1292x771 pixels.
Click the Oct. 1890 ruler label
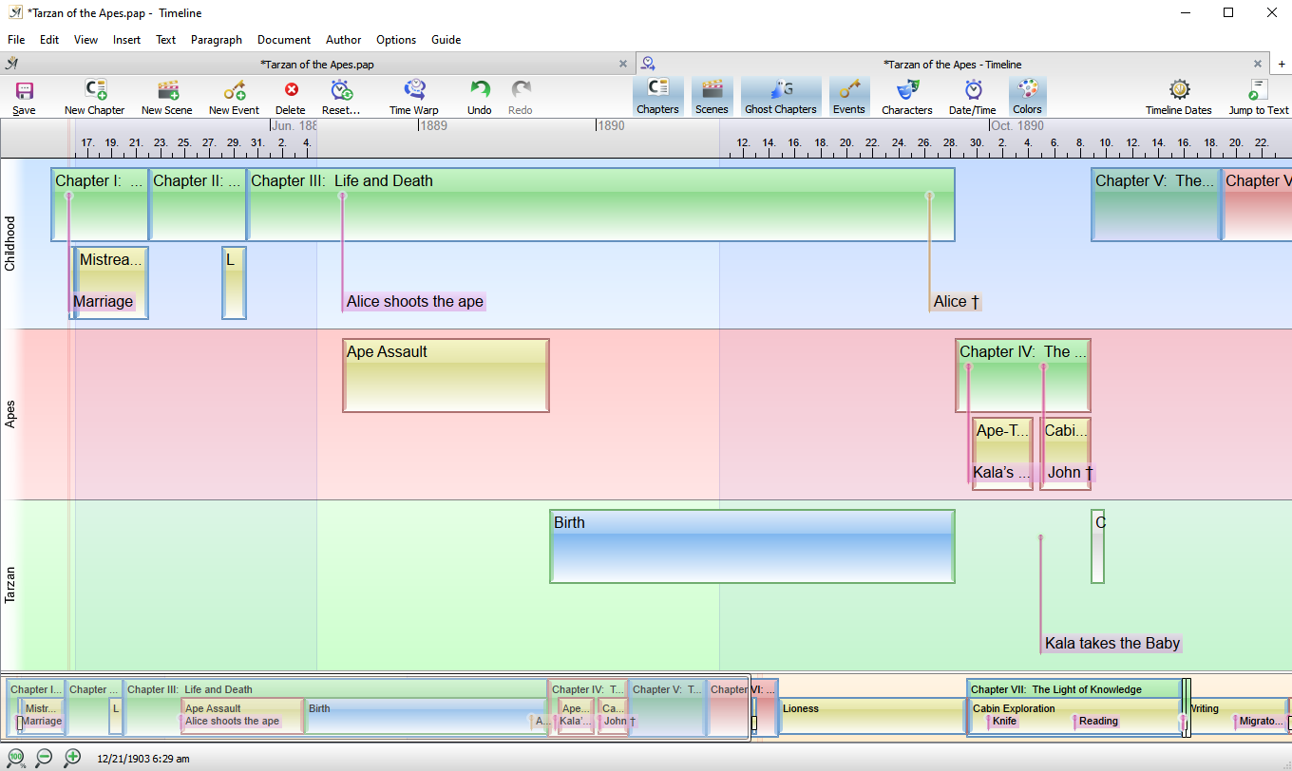(1017, 125)
